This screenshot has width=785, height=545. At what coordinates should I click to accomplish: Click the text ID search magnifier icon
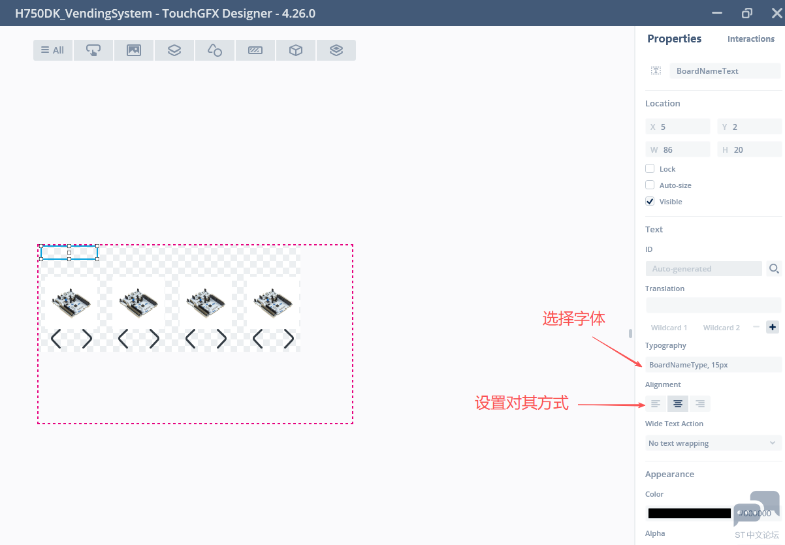click(x=774, y=268)
